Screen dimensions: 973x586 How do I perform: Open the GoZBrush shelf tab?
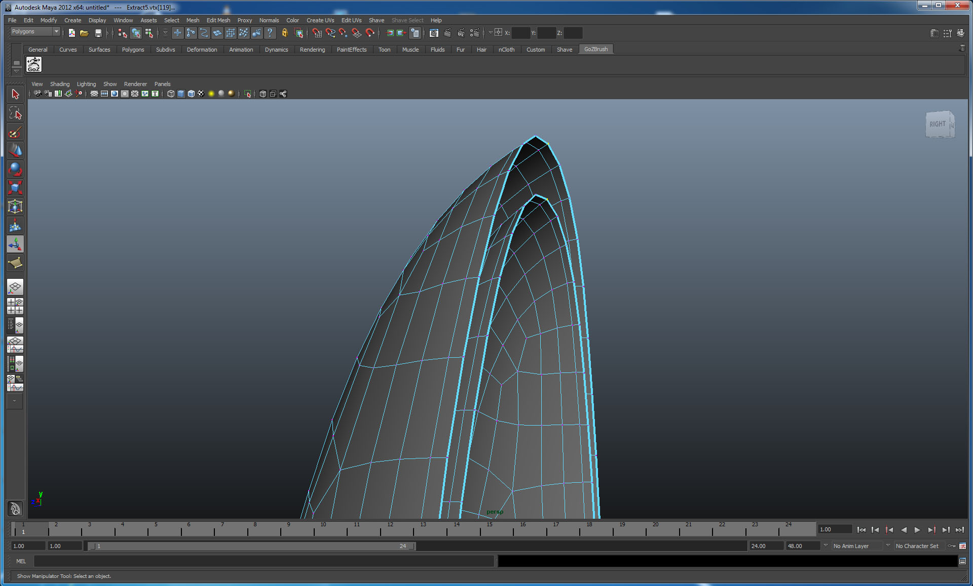pyautogui.click(x=596, y=49)
